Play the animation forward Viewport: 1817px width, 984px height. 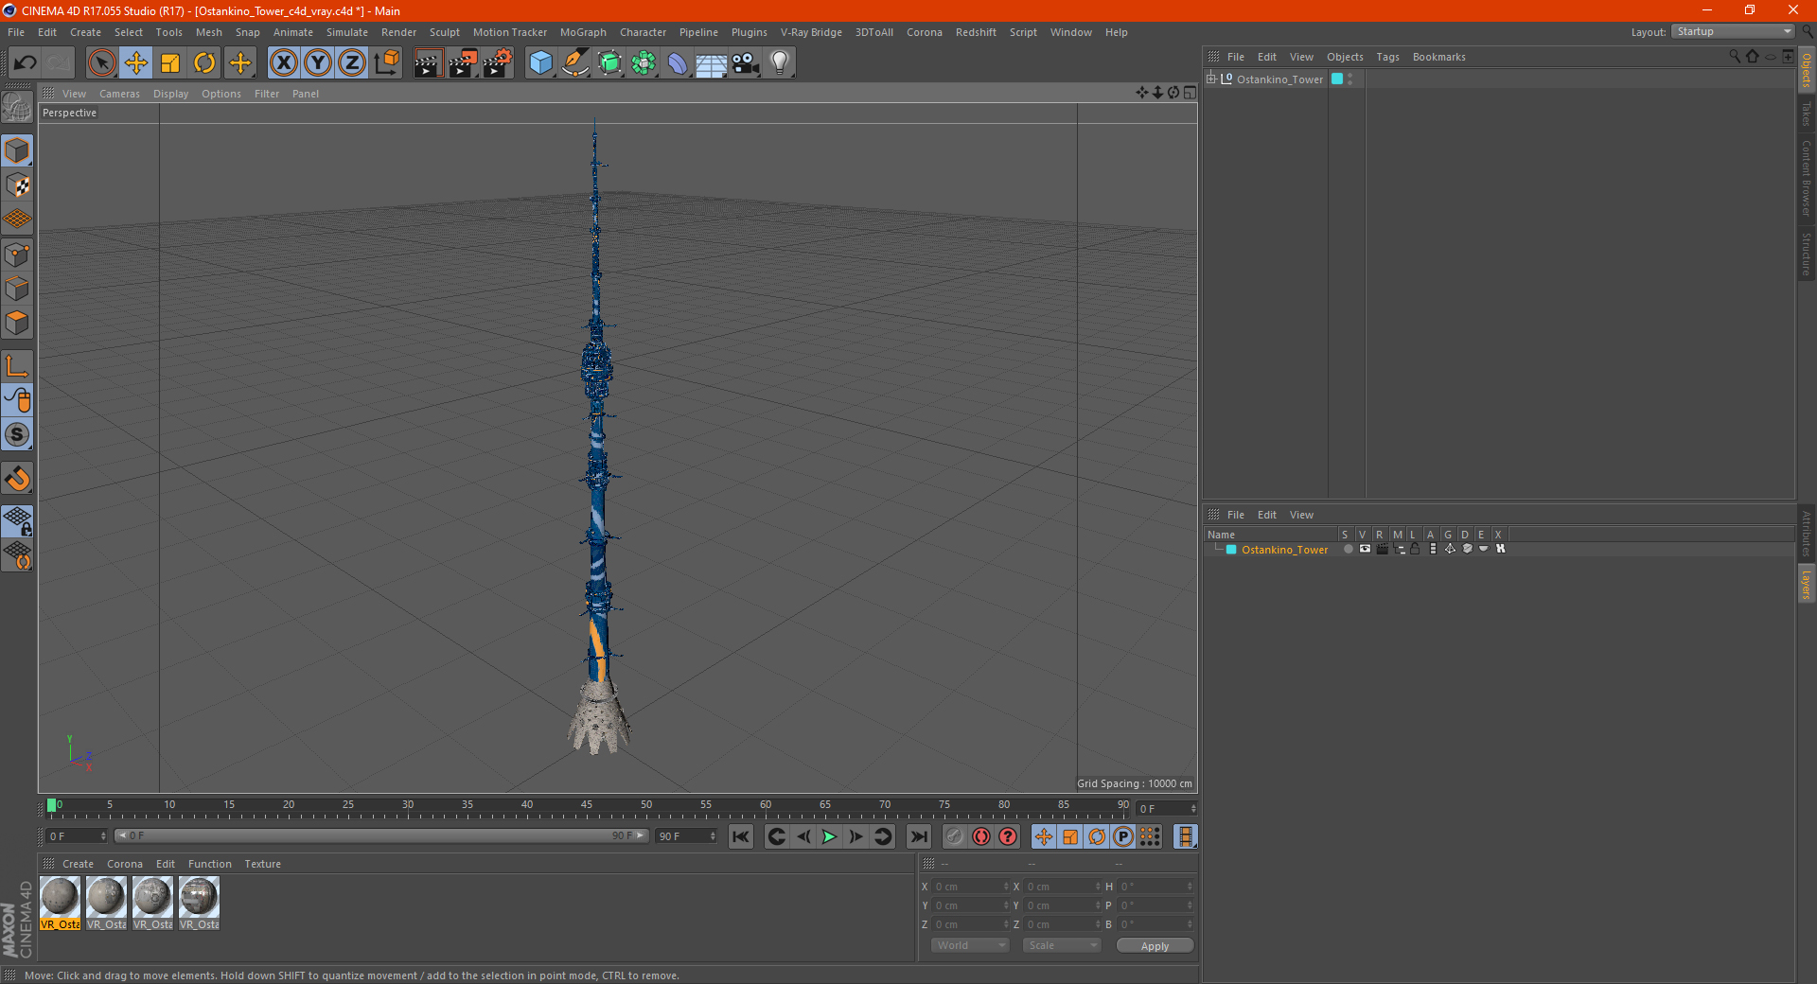coord(829,836)
